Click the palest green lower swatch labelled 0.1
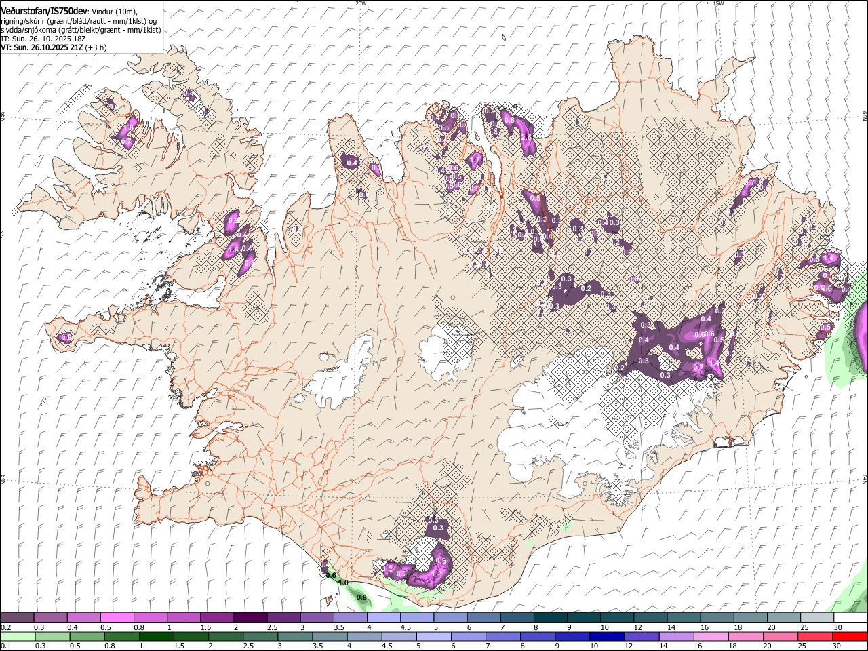Viewport: 868px width, 651px height. [18, 636]
